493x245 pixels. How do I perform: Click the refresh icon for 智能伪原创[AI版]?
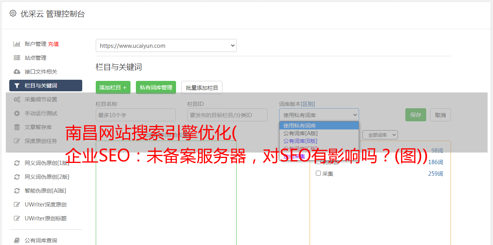[17, 191]
